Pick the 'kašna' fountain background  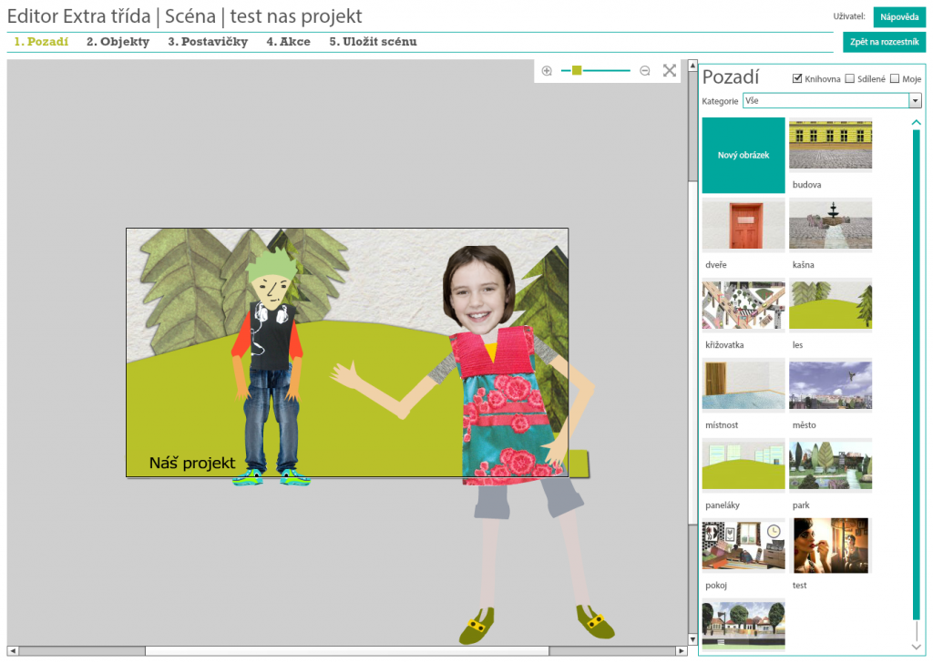tap(830, 225)
